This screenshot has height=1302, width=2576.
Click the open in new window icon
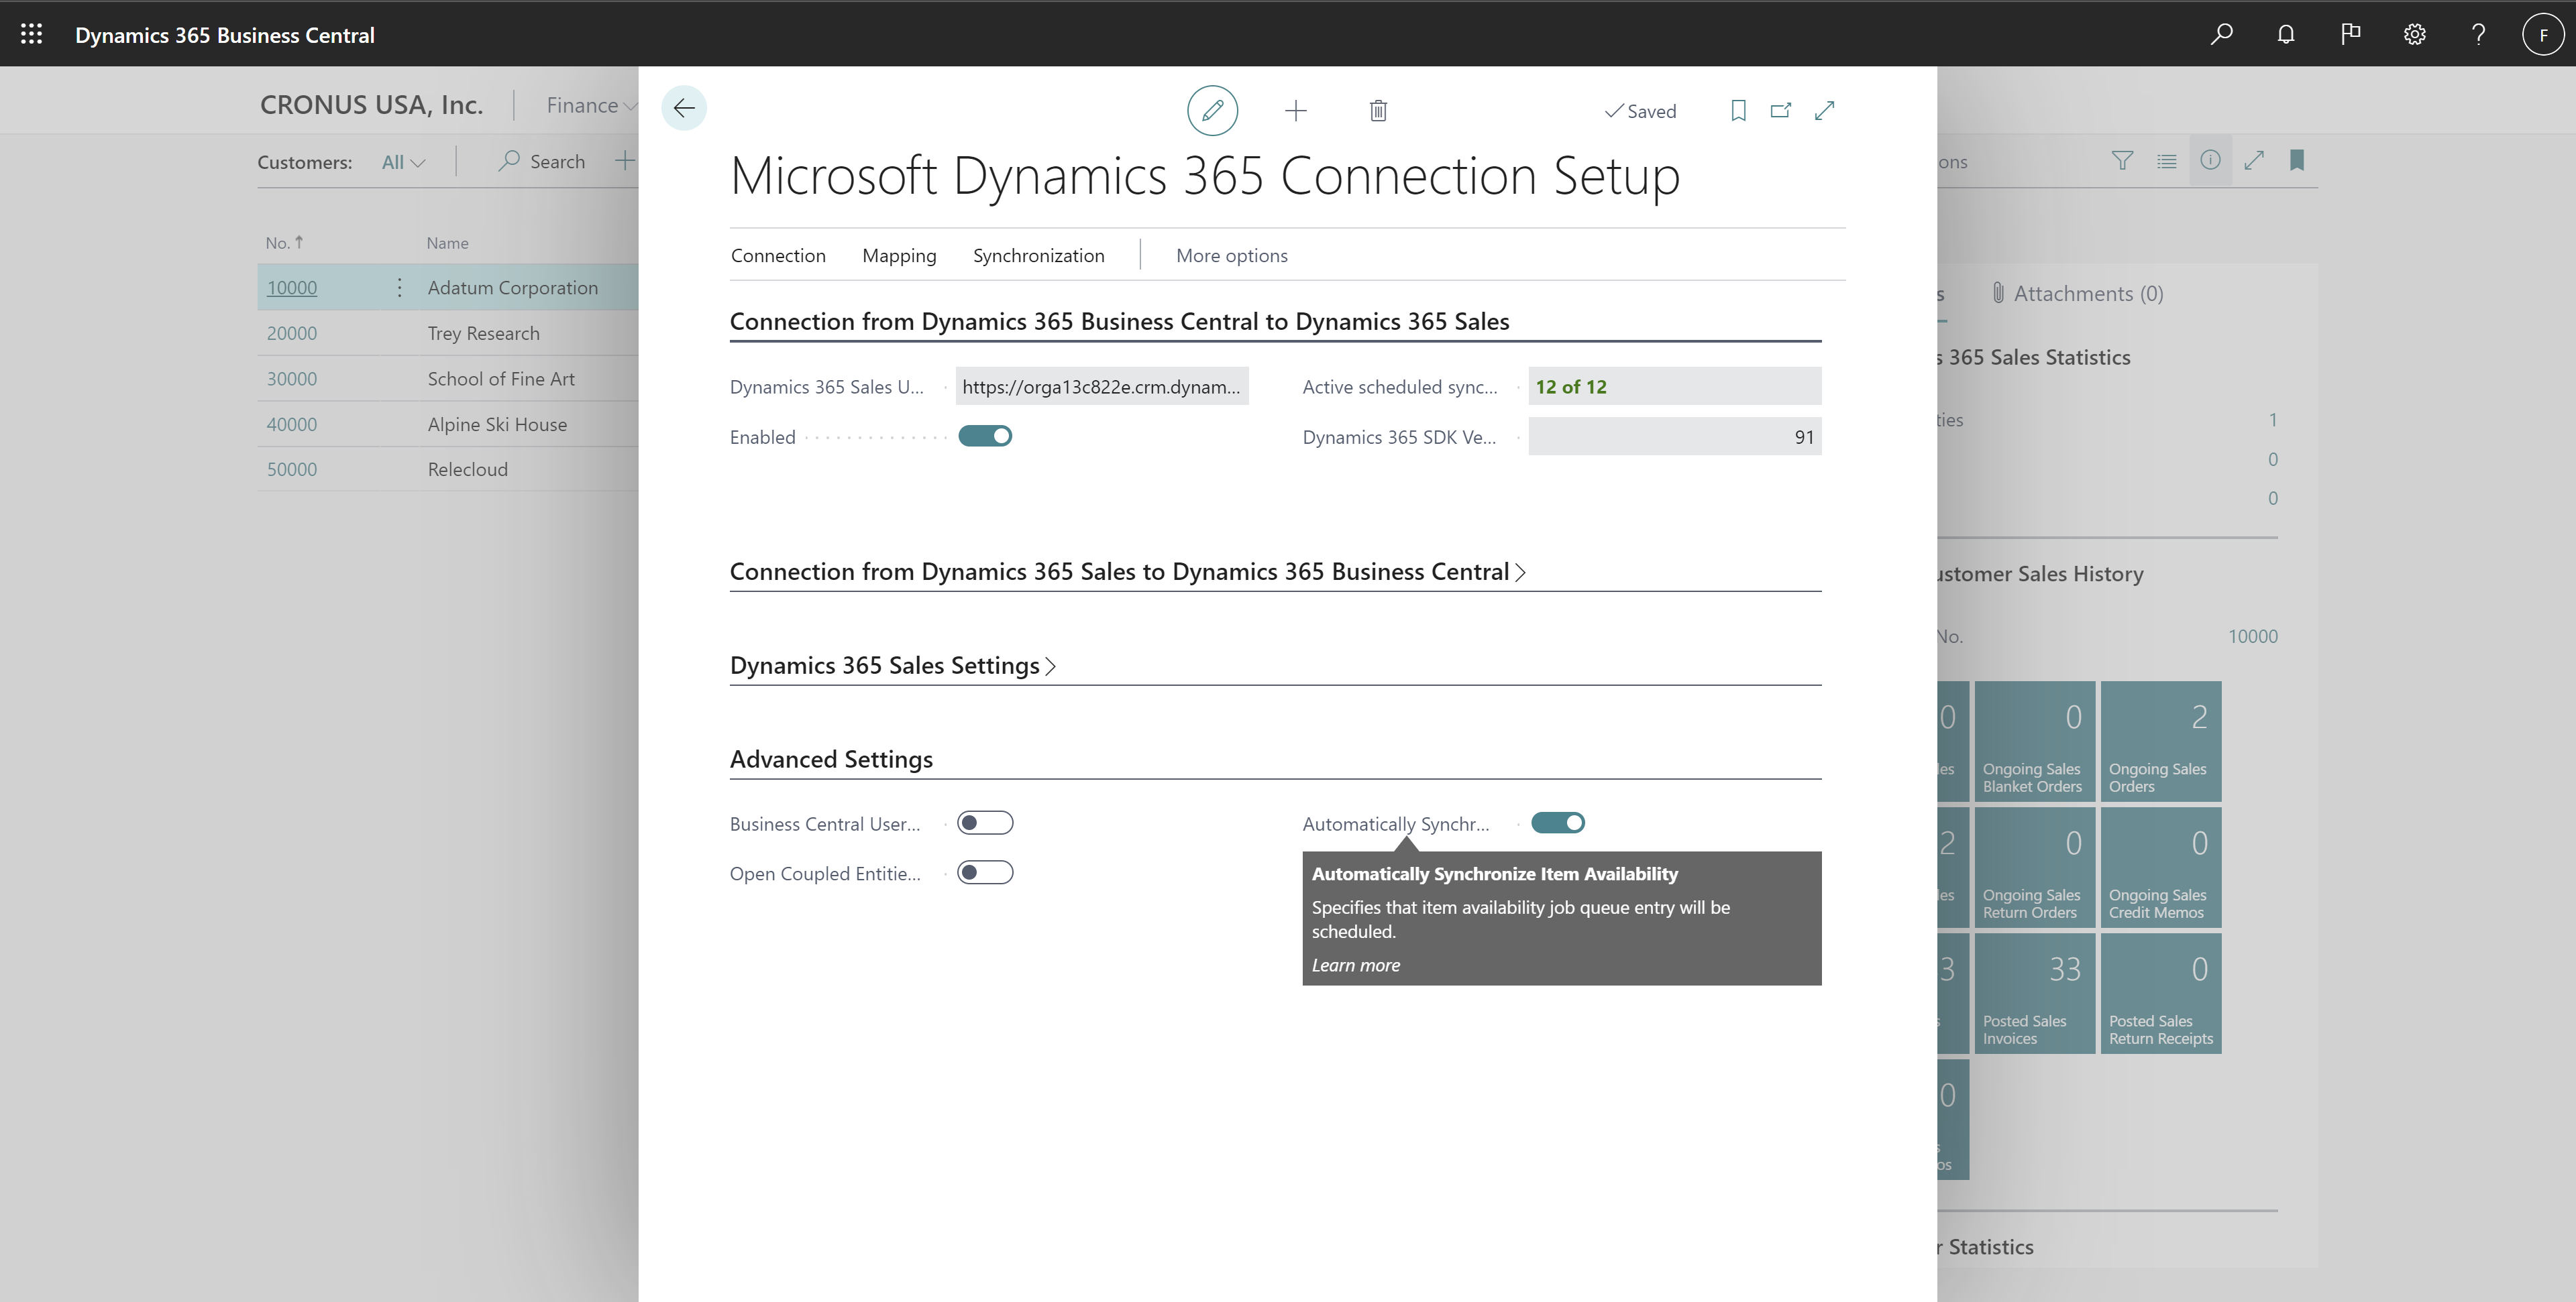point(1779,109)
